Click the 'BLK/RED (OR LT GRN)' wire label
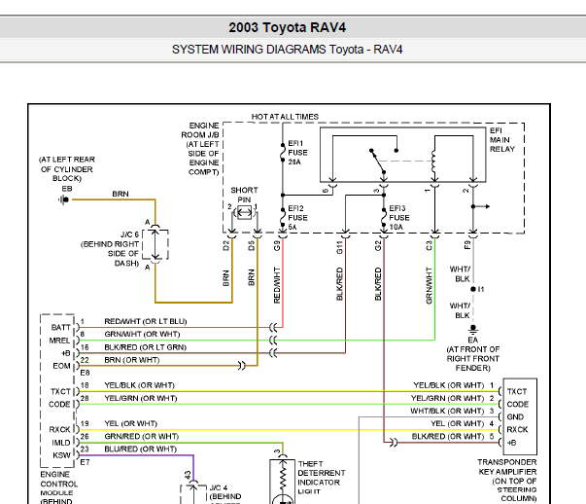The image size is (586, 504). pos(146,347)
